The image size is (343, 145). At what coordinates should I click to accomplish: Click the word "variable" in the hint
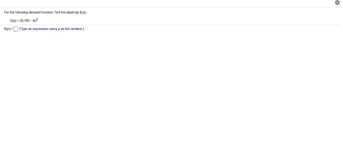(77, 29)
